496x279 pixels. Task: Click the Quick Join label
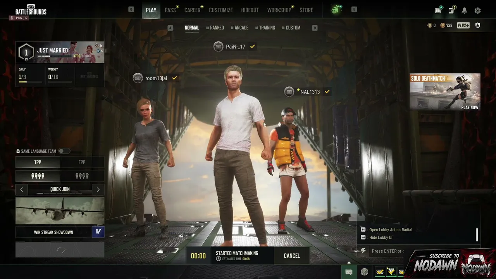(x=60, y=189)
